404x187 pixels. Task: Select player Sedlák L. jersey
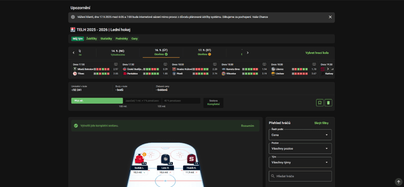pos(139,159)
